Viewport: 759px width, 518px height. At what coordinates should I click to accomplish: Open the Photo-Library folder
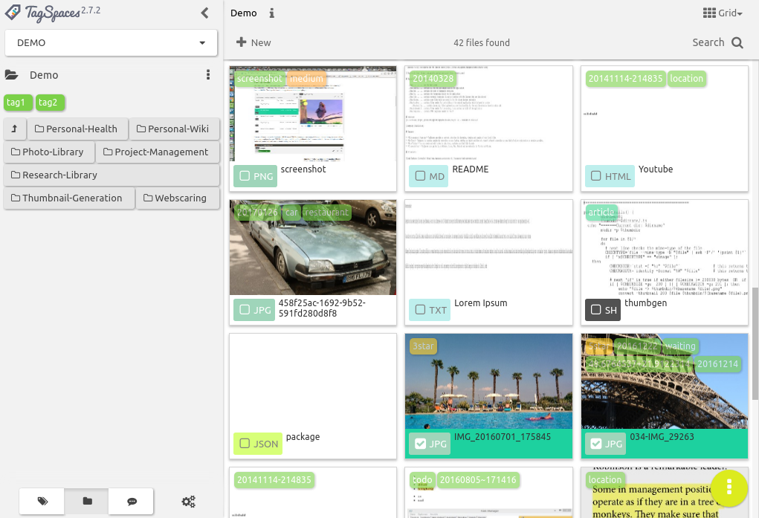click(48, 152)
